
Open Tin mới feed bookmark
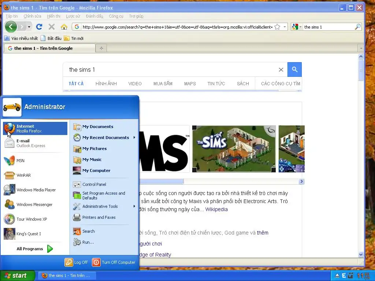(x=74, y=38)
